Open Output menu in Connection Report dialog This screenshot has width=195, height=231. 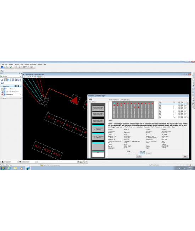tap(90, 98)
